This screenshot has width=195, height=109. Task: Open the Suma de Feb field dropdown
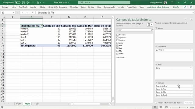pyautogui.click(x=191, y=89)
